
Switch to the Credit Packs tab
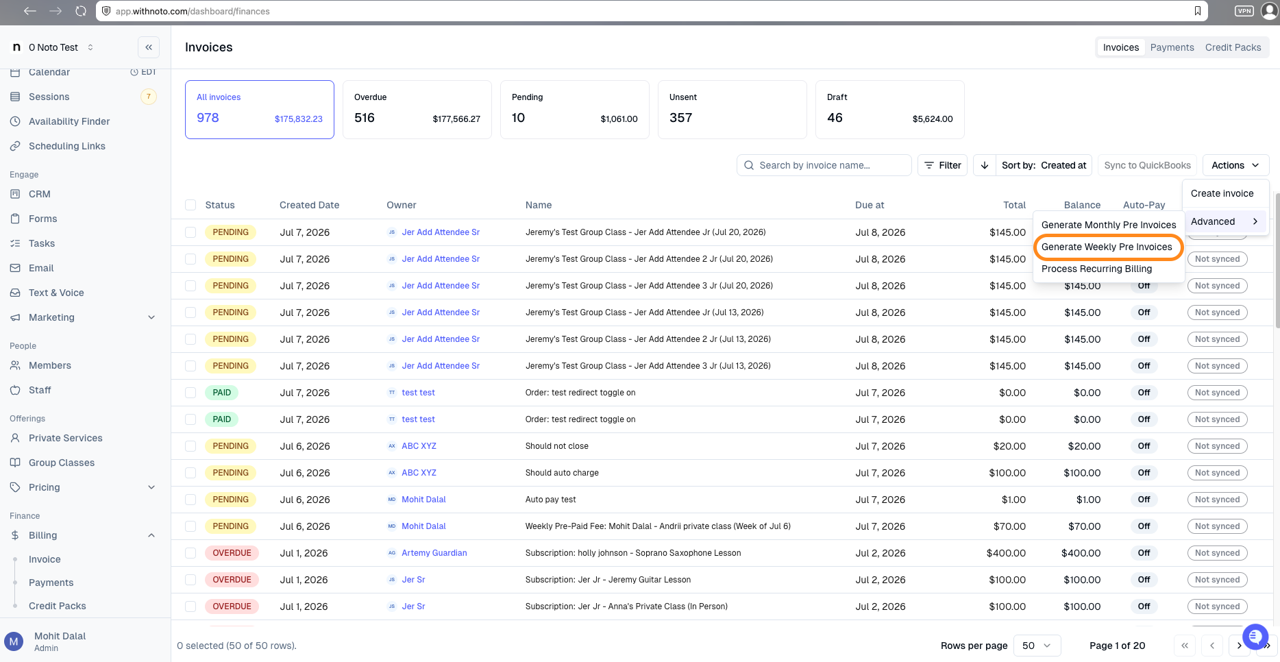[1233, 47]
